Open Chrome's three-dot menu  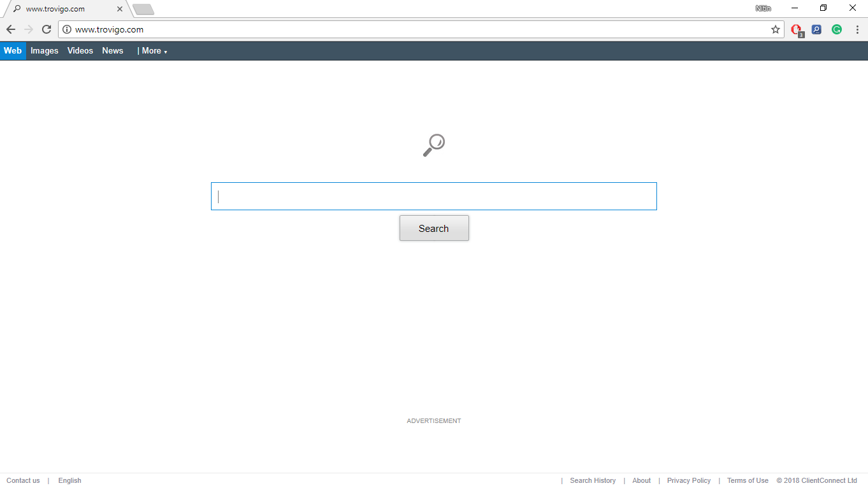pos(857,29)
